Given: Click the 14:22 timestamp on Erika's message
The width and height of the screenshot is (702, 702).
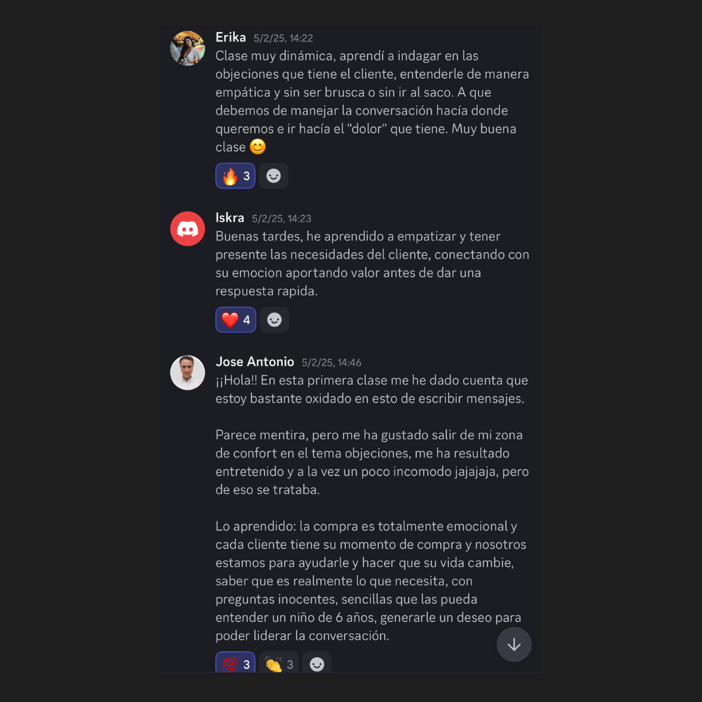Looking at the screenshot, I should pyautogui.click(x=283, y=38).
